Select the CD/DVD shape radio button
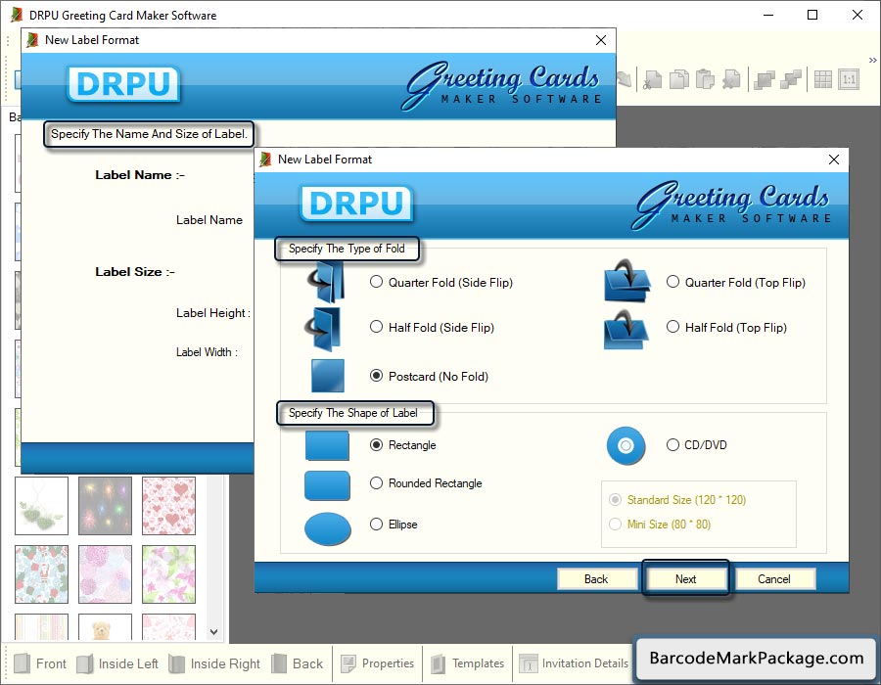Screen dimensions: 881x685 (672, 444)
